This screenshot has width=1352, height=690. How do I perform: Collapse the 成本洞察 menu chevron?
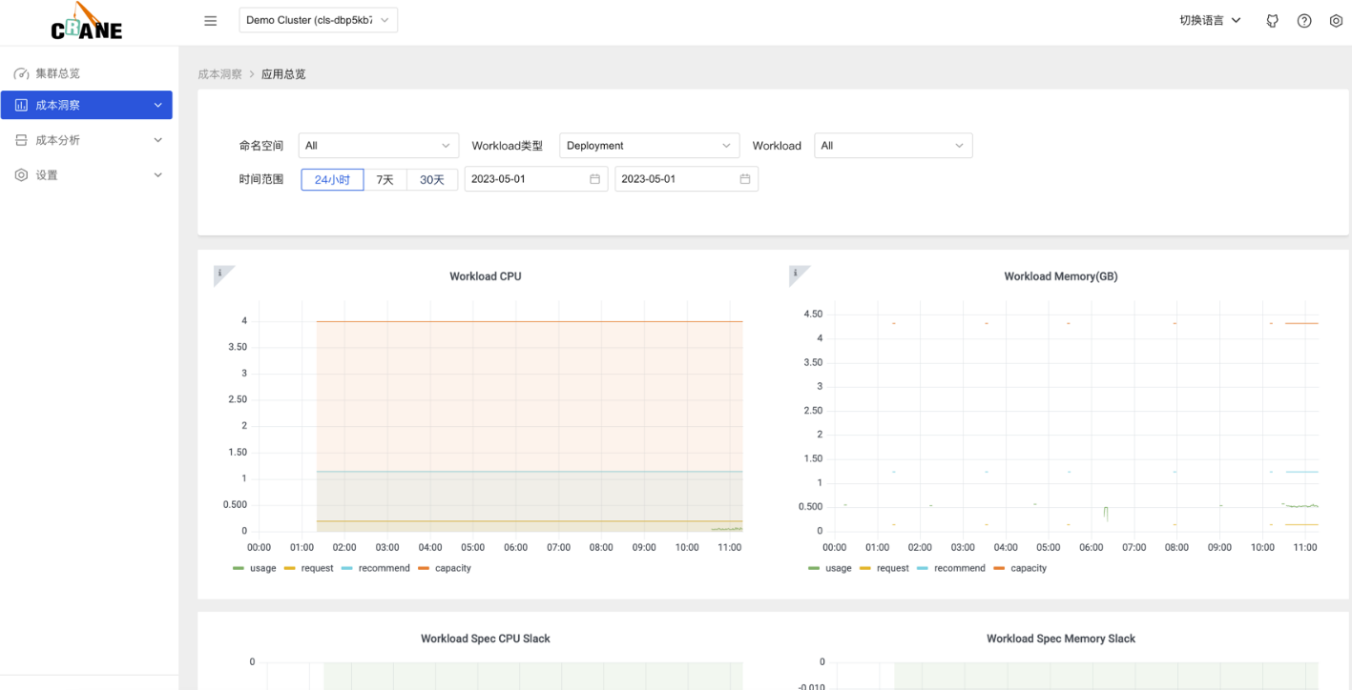click(x=158, y=105)
